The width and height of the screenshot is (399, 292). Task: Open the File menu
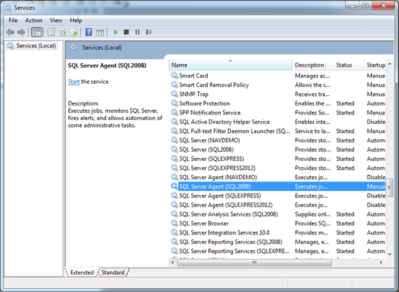point(13,20)
